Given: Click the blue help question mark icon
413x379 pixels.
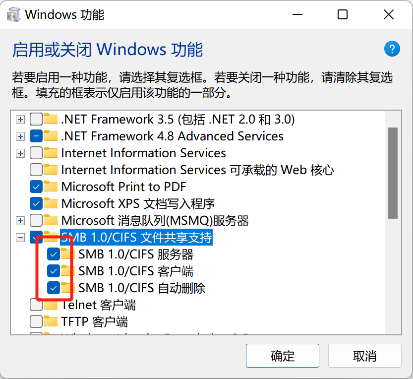Looking at the screenshot, I should pos(392,49).
